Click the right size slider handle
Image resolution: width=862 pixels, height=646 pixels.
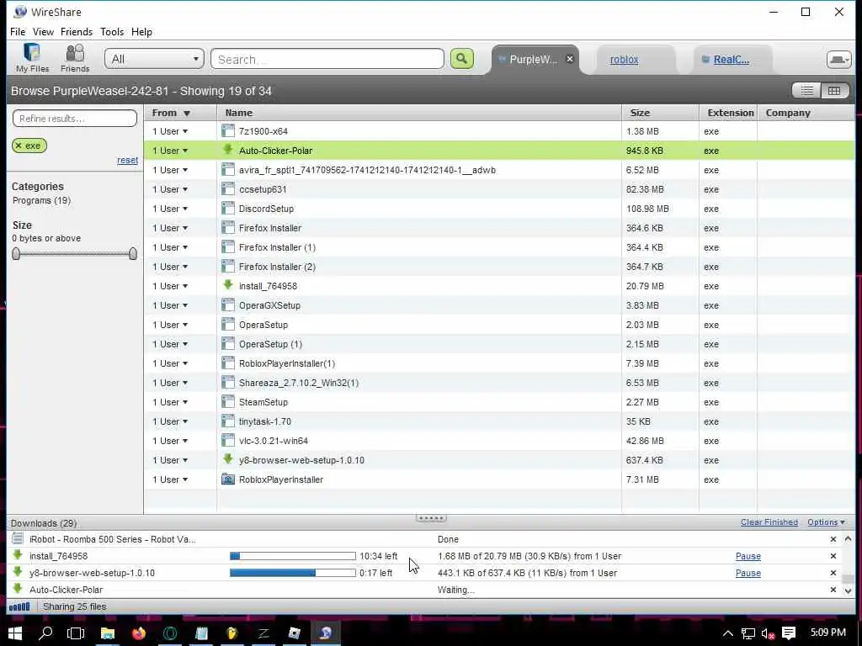pos(132,253)
